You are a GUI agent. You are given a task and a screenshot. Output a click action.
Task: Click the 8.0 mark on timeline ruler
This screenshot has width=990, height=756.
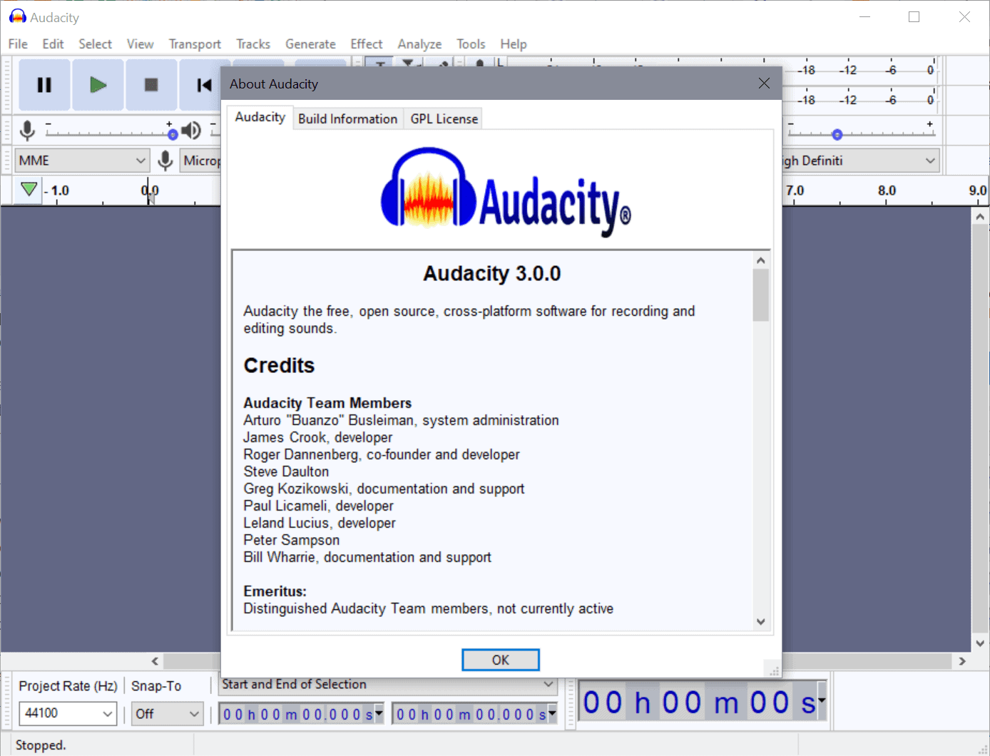click(887, 190)
